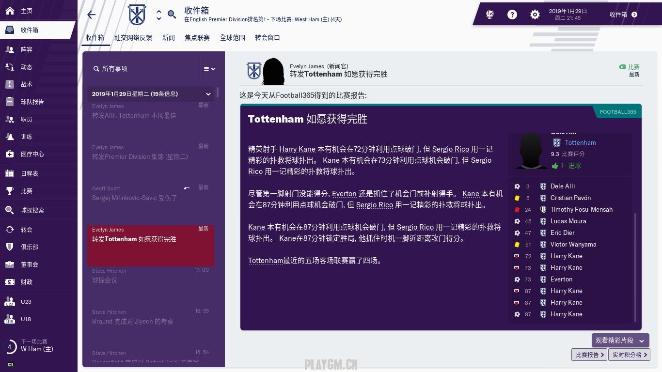Image resolution: width=662 pixels, height=372 pixels.
Task: Open 职员 staff sidebar icon
Action: tap(10, 119)
